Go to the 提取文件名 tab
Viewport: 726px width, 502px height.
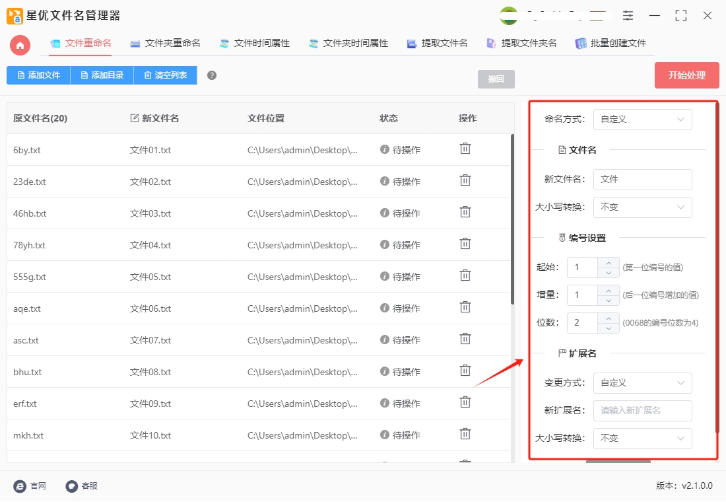437,44
